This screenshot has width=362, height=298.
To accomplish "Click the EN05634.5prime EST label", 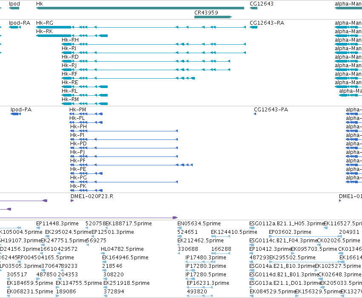I will 199,224.
